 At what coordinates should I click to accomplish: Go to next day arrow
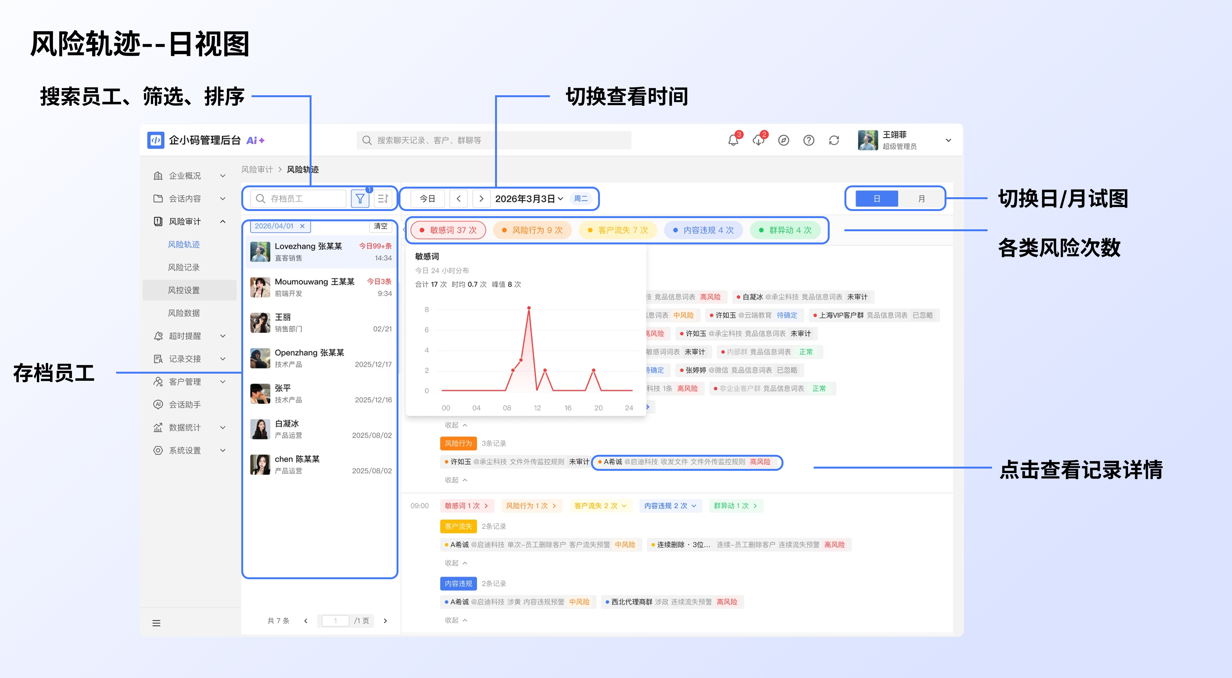pos(482,199)
